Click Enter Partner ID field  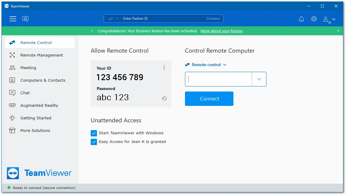click(163, 19)
